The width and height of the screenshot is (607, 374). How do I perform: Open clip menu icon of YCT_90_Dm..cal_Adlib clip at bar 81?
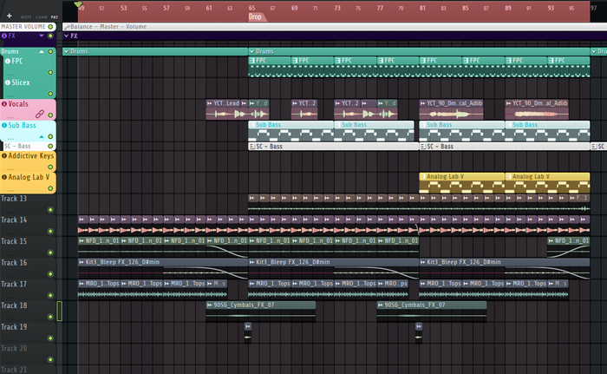[x=423, y=103]
